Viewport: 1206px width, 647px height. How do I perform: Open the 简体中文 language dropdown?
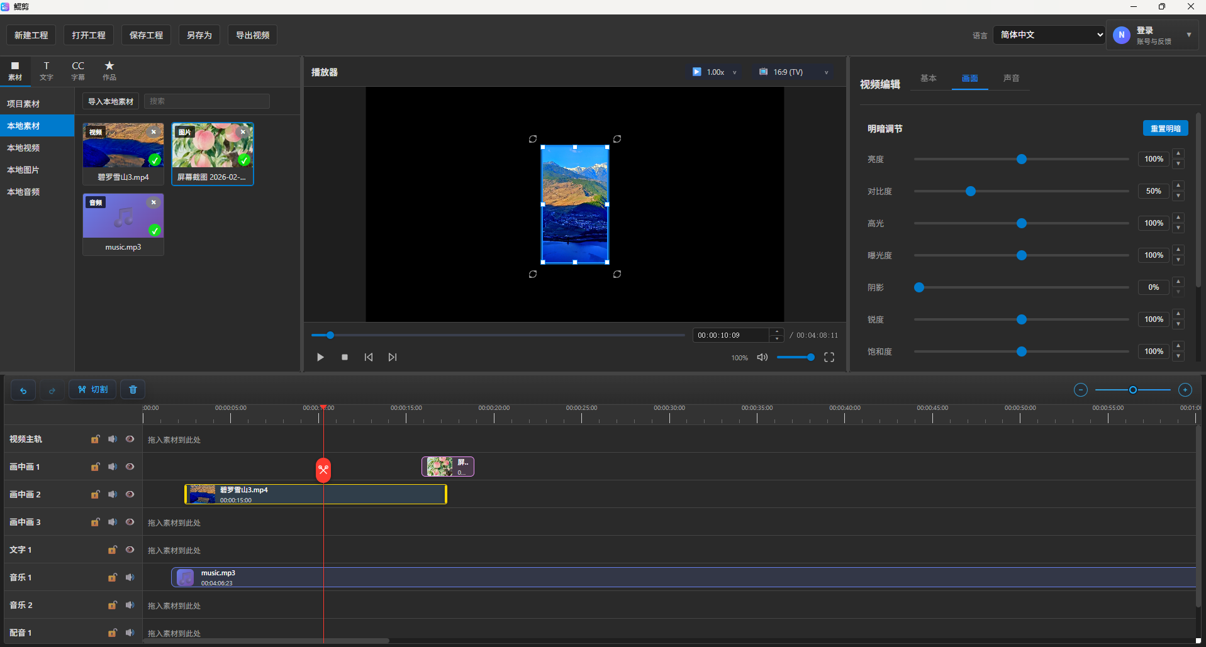tap(1049, 35)
